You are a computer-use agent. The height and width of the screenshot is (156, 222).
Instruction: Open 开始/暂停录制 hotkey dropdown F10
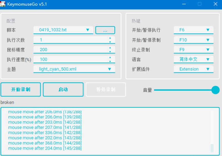[x=194, y=40]
